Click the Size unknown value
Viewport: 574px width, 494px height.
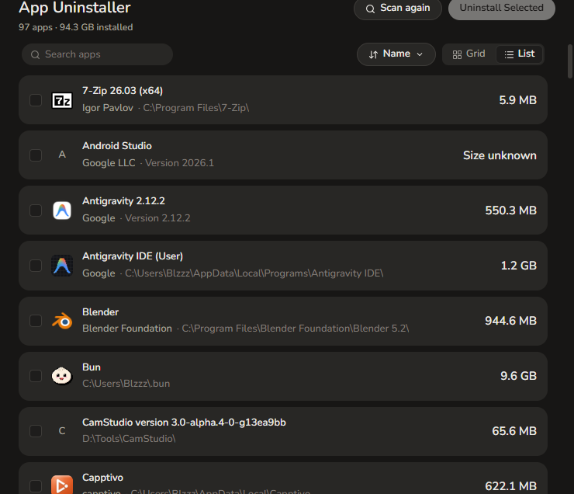500,155
